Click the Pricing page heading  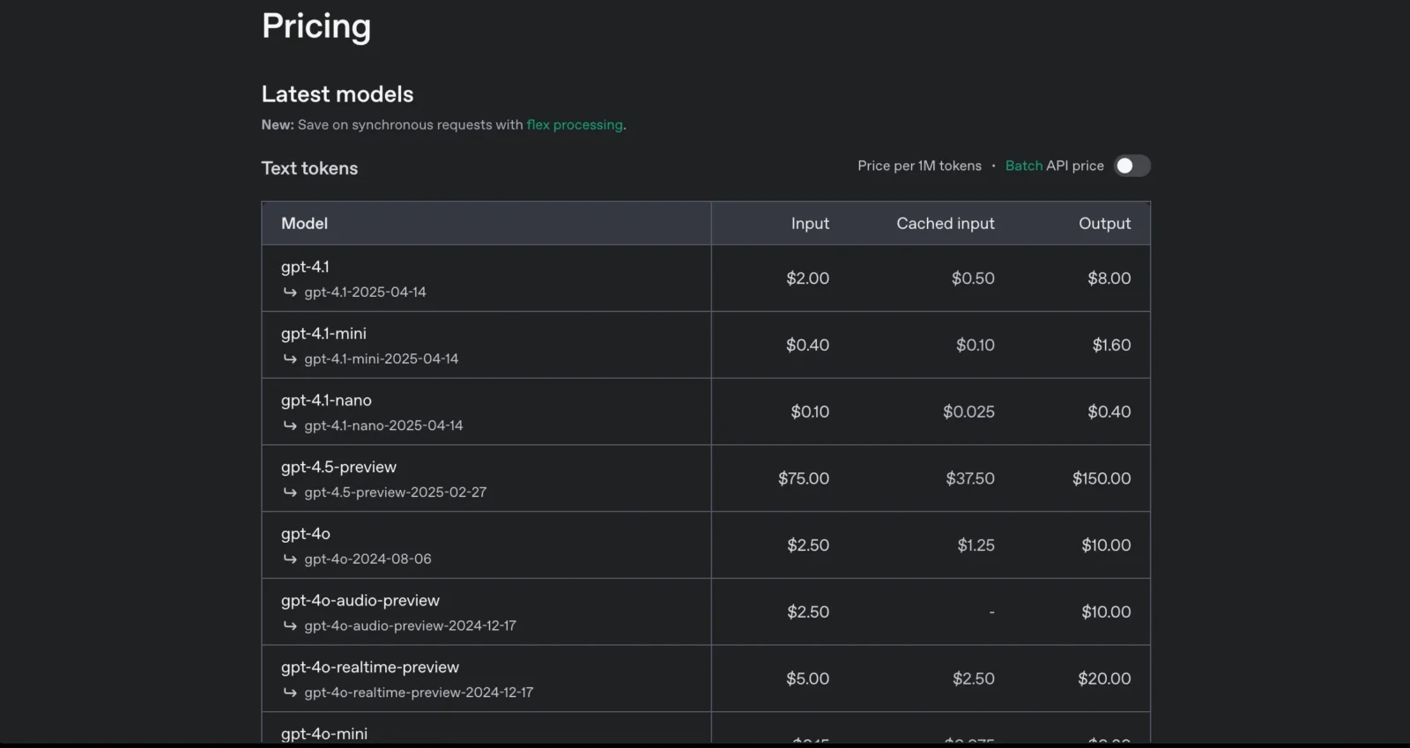coord(316,26)
